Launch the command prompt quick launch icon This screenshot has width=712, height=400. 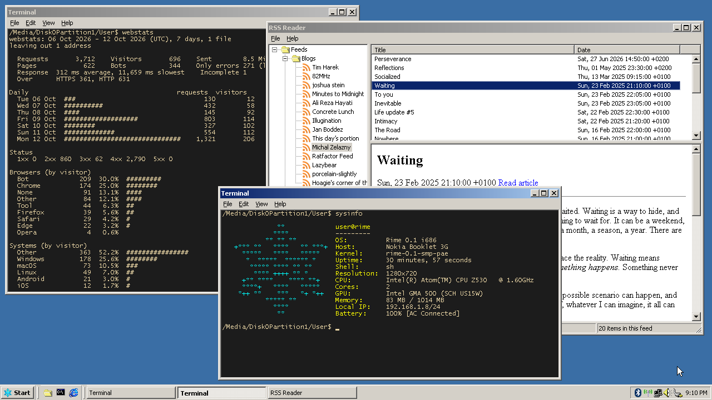tap(61, 393)
